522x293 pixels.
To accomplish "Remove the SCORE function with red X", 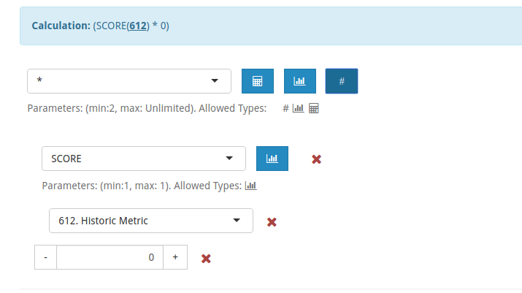I will (317, 159).
